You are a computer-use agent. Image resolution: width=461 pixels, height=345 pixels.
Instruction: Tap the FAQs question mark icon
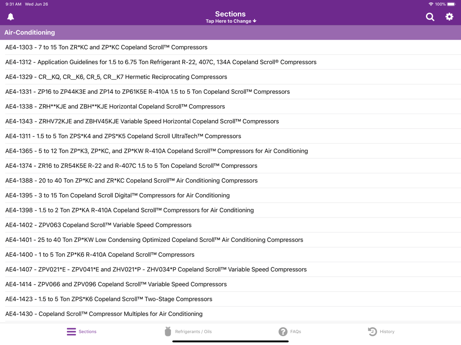click(283, 332)
